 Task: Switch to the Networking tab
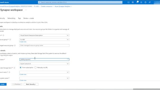coord(11,18)
